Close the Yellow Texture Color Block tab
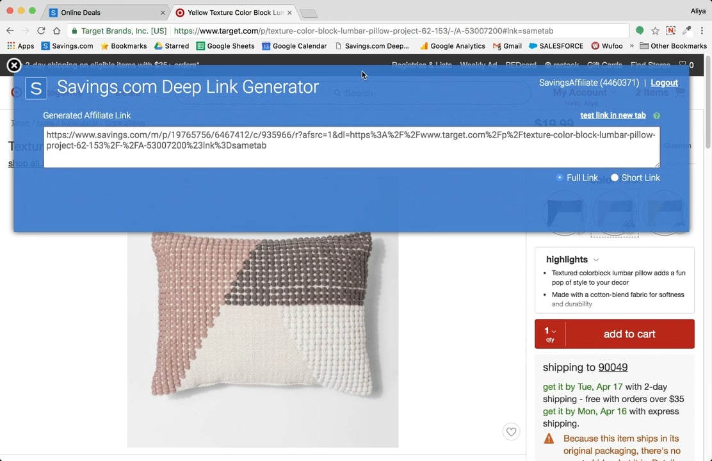This screenshot has height=461, width=712. click(289, 13)
